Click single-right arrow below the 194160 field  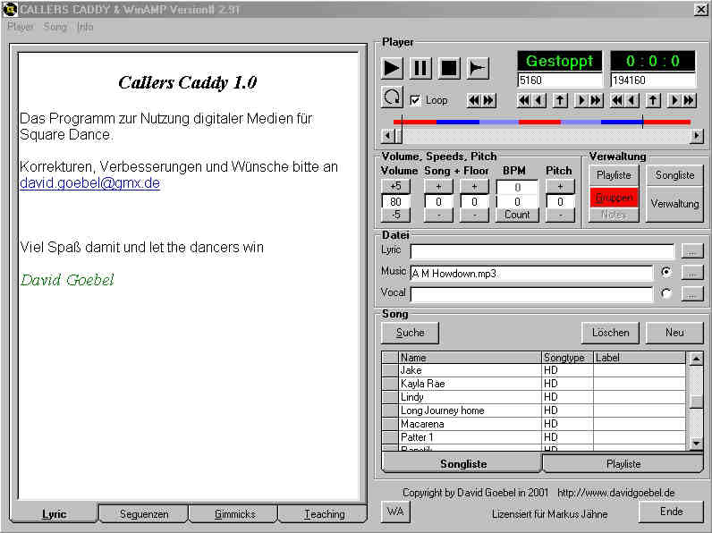coord(674,100)
